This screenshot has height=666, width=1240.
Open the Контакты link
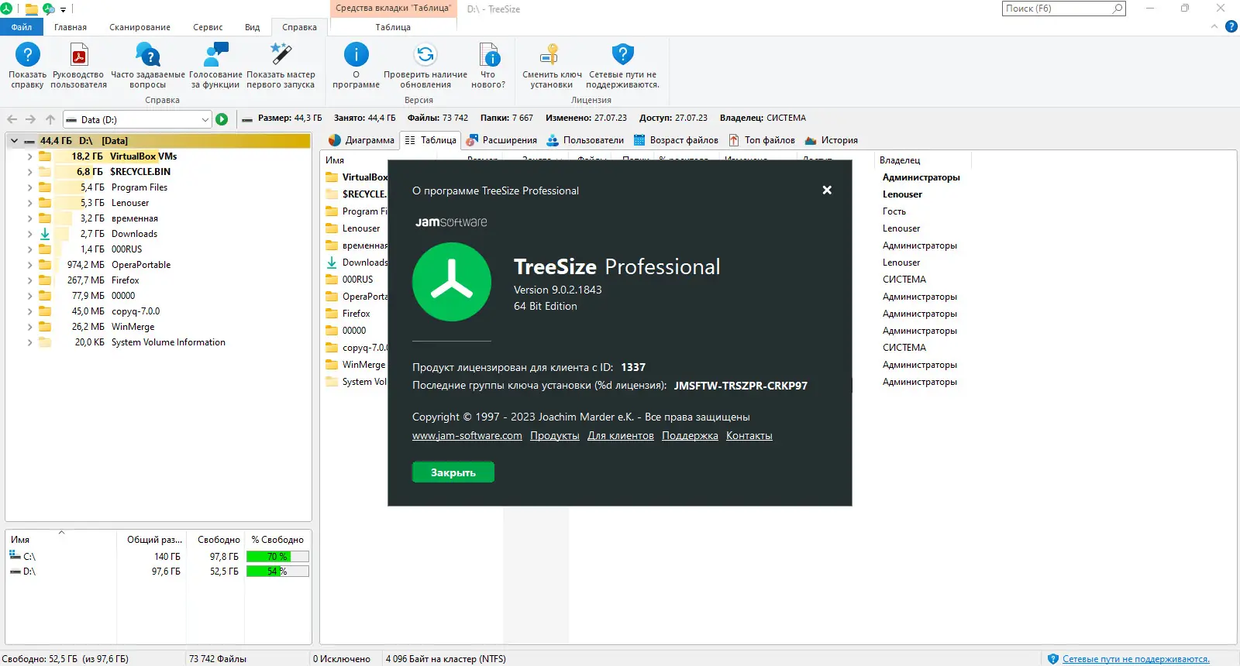[749, 436]
